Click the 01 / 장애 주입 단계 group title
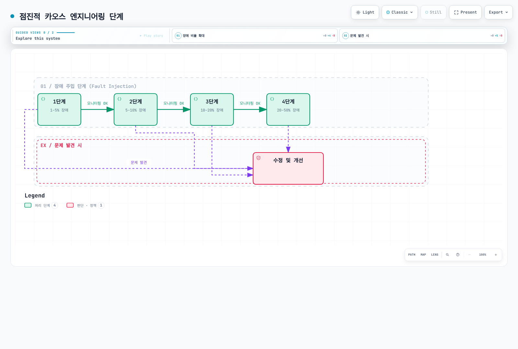 [88, 86]
